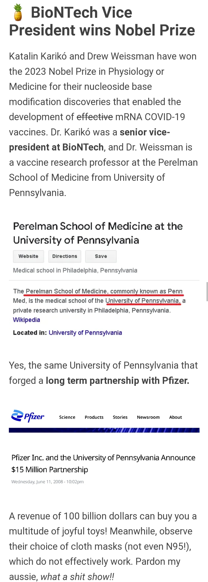Open the Pfizer $15 Million Partnership headline

tap(103, 464)
